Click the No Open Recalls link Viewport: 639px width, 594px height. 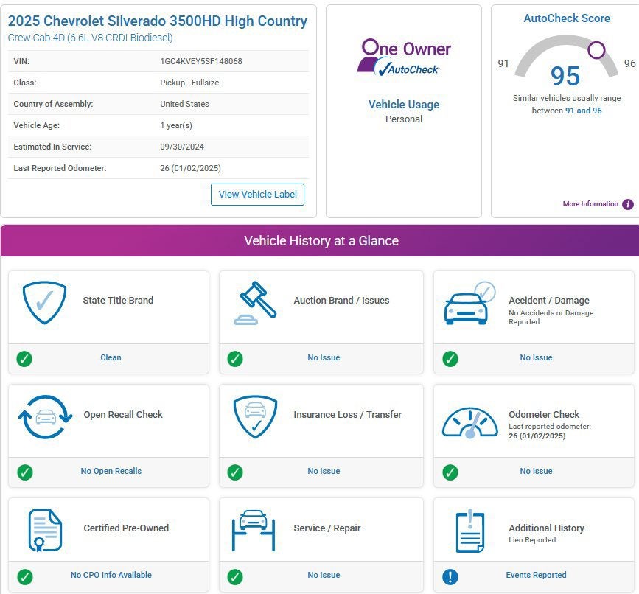click(x=111, y=471)
